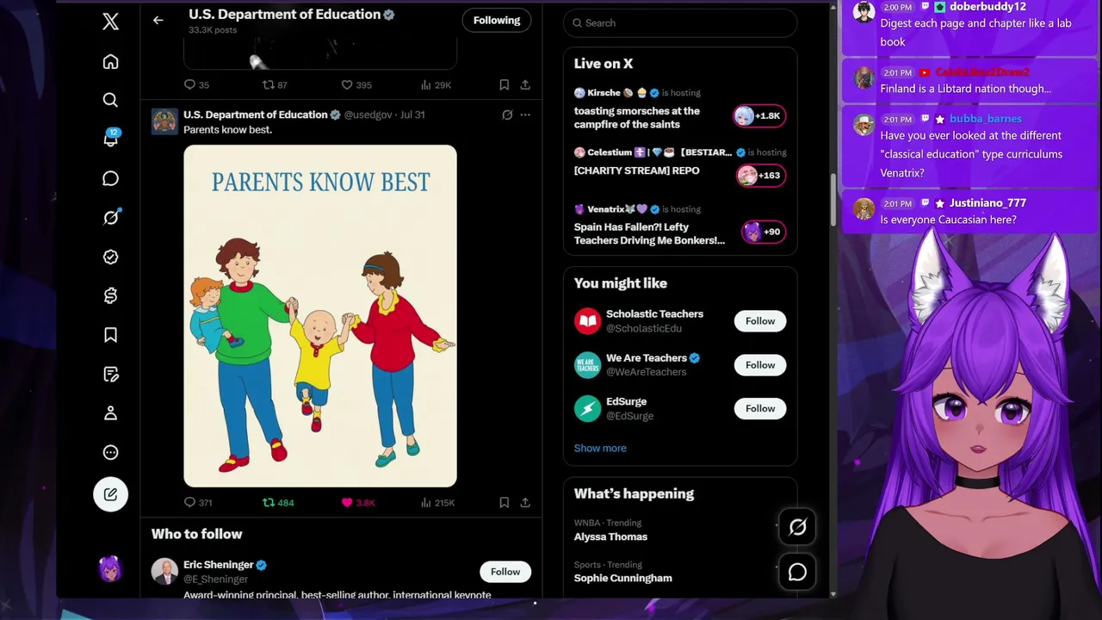
Task: Open Bookmarks from the left sidebar
Action: (x=110, y=335)
